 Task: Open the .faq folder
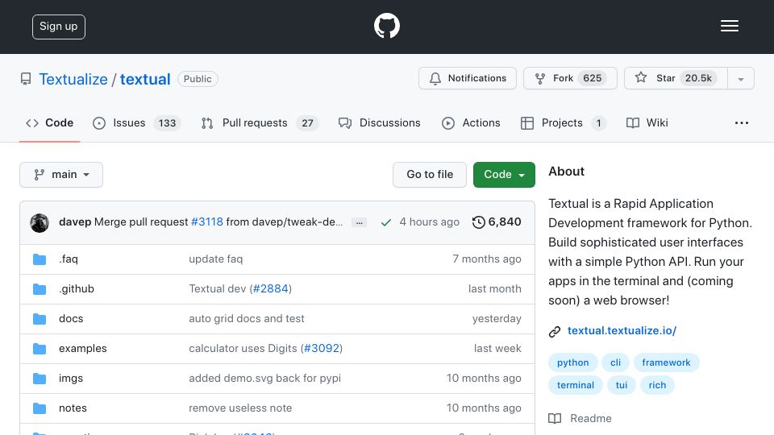click(x=68, y=259)
